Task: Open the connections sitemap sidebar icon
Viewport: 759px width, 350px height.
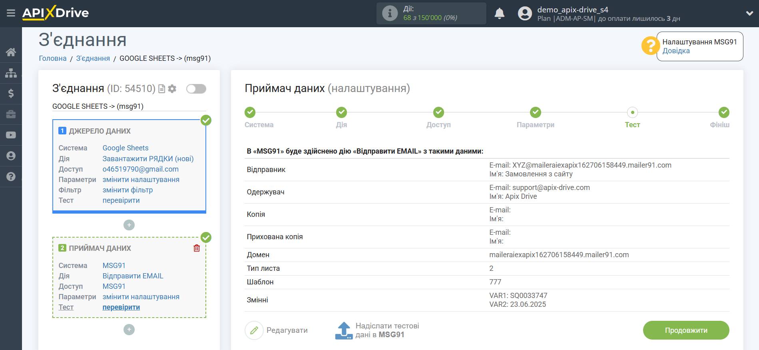Action: click(x=11, y=73)
